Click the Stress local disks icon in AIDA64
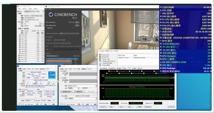Viewport: 214px width, 113px height. (100, 63)
